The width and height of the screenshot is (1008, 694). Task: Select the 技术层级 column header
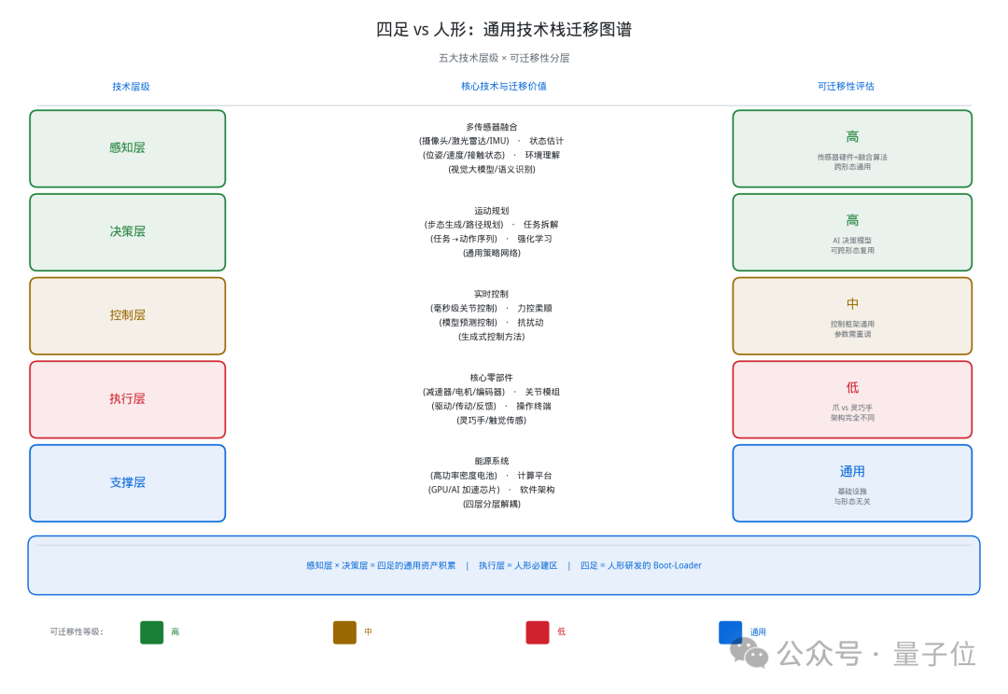pos(132,86)
